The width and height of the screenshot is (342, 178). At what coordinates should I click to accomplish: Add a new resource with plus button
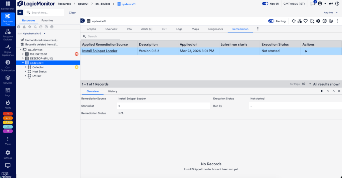(20, 12)
